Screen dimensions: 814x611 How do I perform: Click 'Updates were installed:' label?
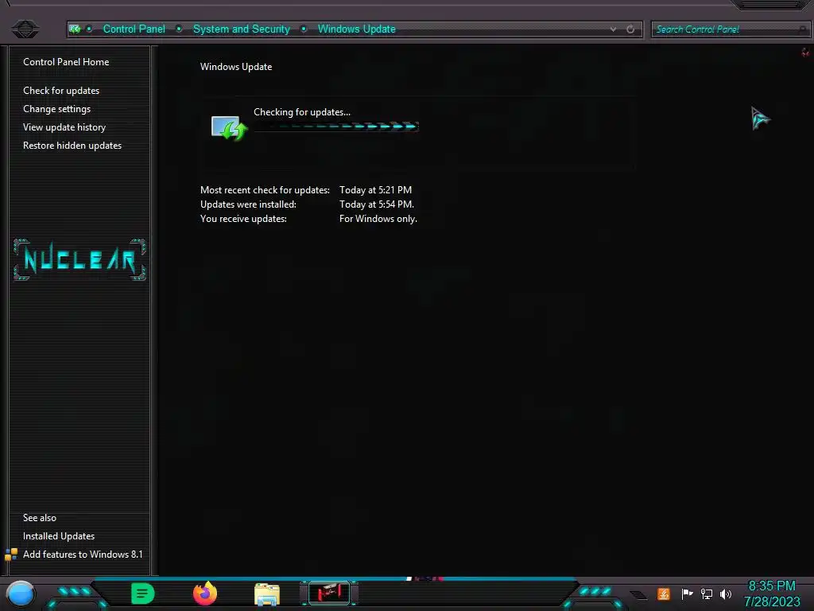point(248,204)
